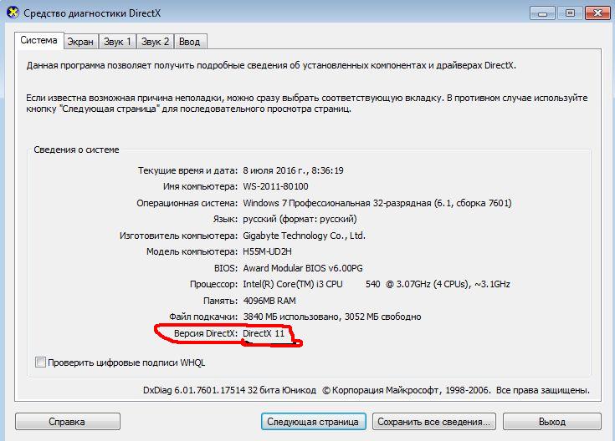The image size is (615, 441).
Task: Click the 'DxDiag 6.01.7601.17514' version footer
Action: (194, 390)
